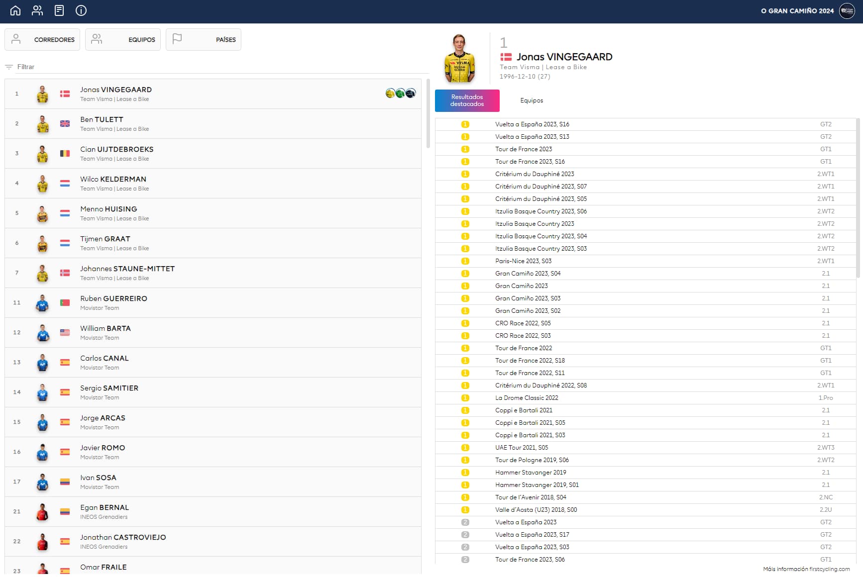
Task: Open the document icon in top bar
Action: 59,10
